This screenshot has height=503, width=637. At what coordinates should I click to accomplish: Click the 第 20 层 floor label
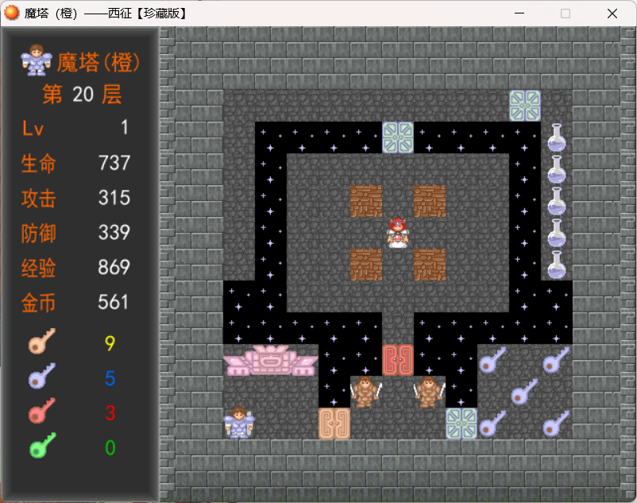point(82,95)
